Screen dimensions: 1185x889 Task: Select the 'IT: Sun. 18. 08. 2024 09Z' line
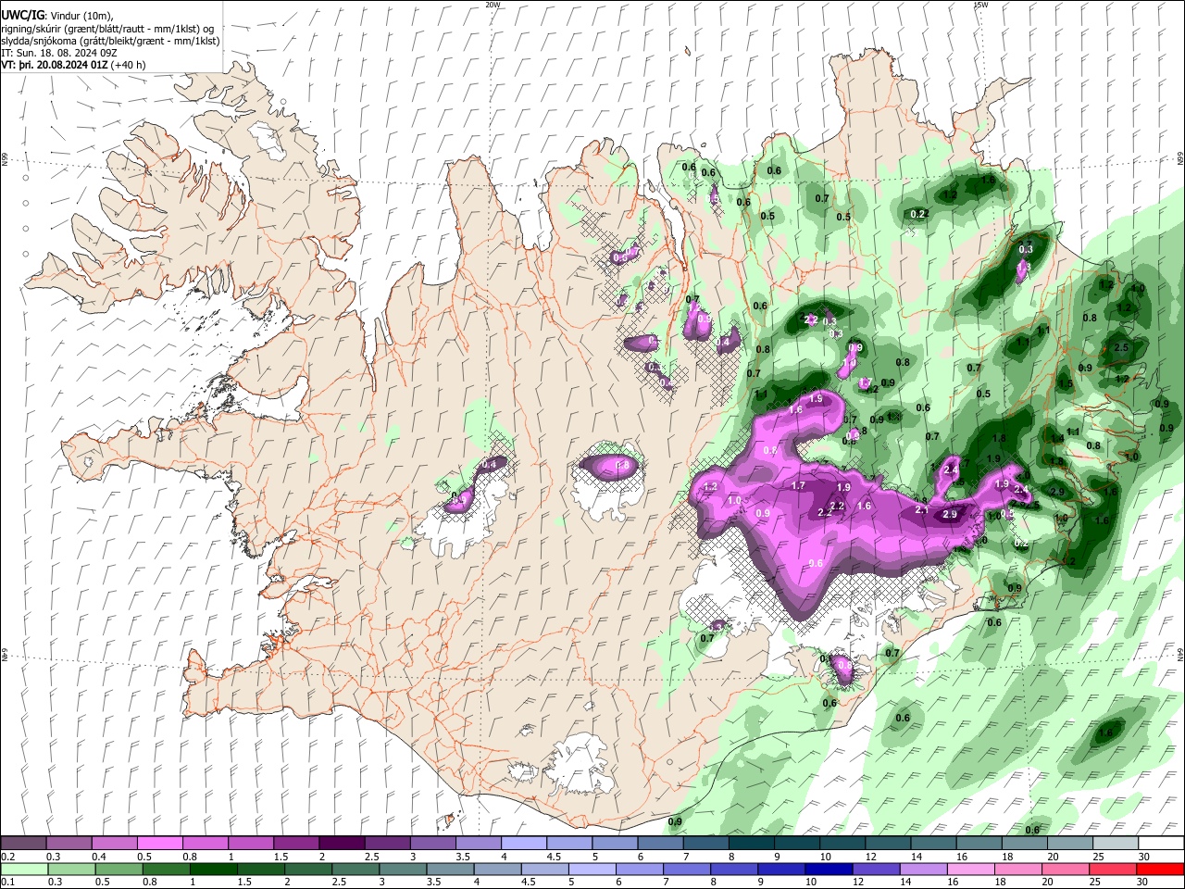click(x=59, y=53)
